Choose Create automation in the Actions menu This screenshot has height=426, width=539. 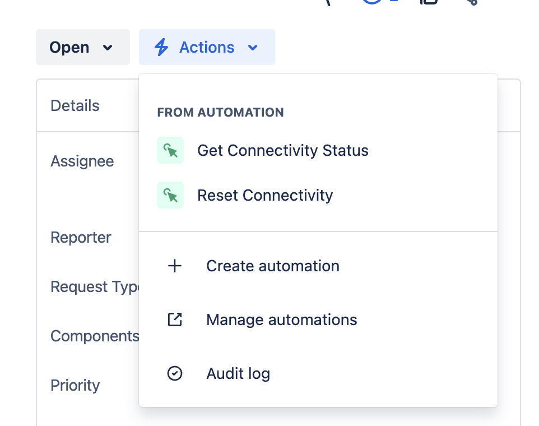click(x=272, y=266)
